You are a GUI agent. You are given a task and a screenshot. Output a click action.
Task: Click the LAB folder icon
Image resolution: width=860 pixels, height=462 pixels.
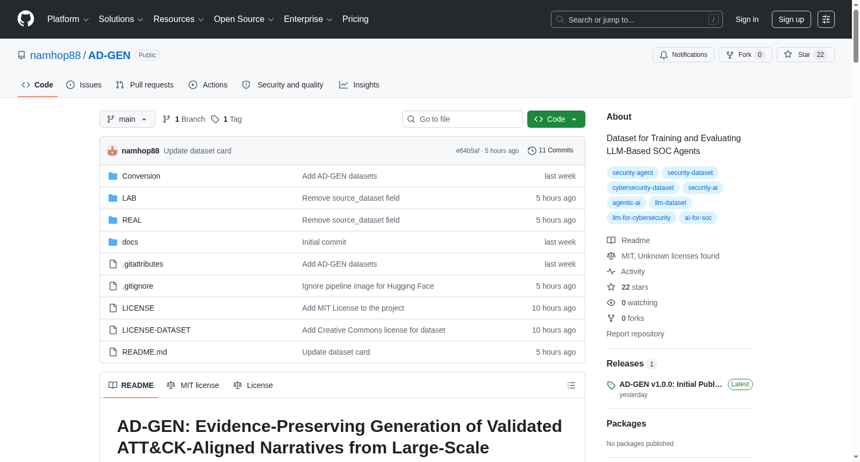coord(113,198)
